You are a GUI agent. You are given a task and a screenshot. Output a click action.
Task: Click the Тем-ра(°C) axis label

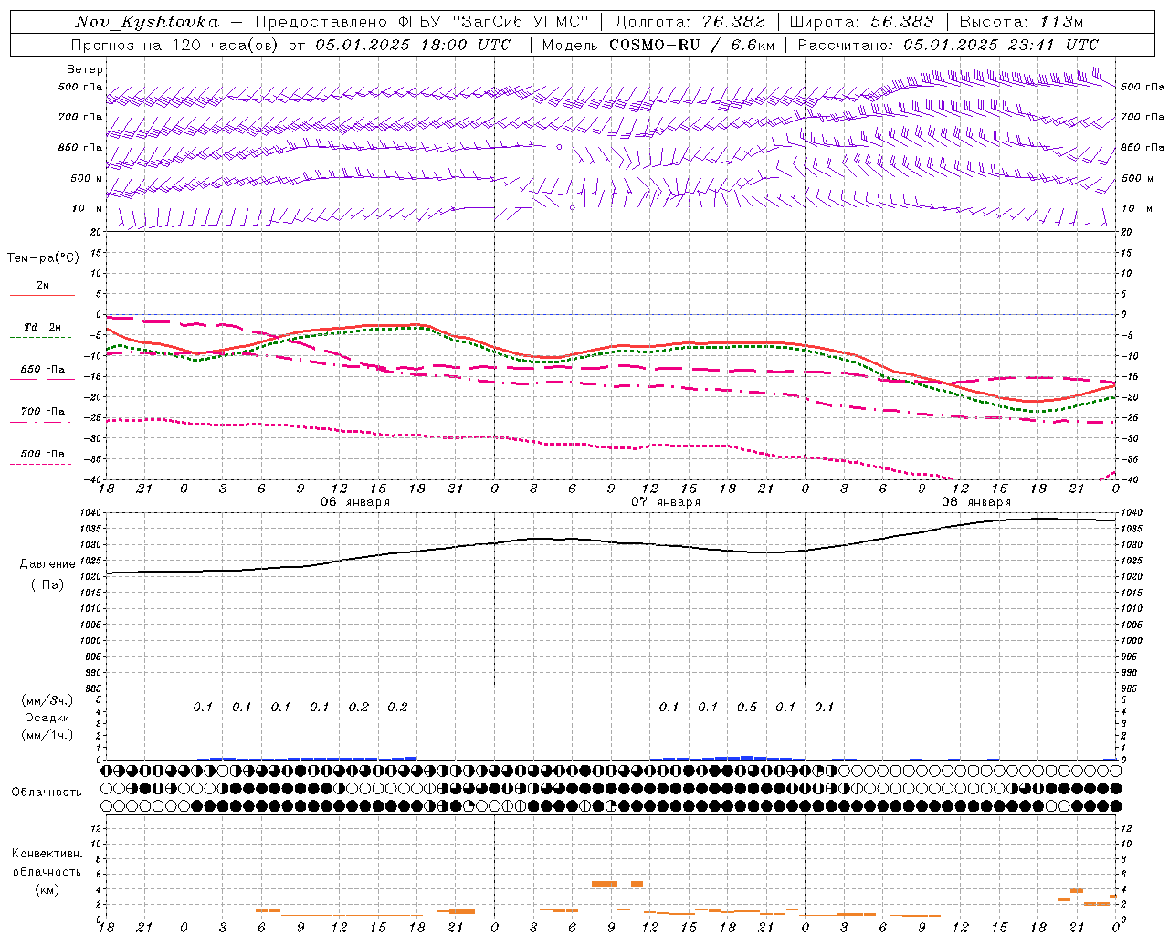pyautogui.click(x=43, y=258)
